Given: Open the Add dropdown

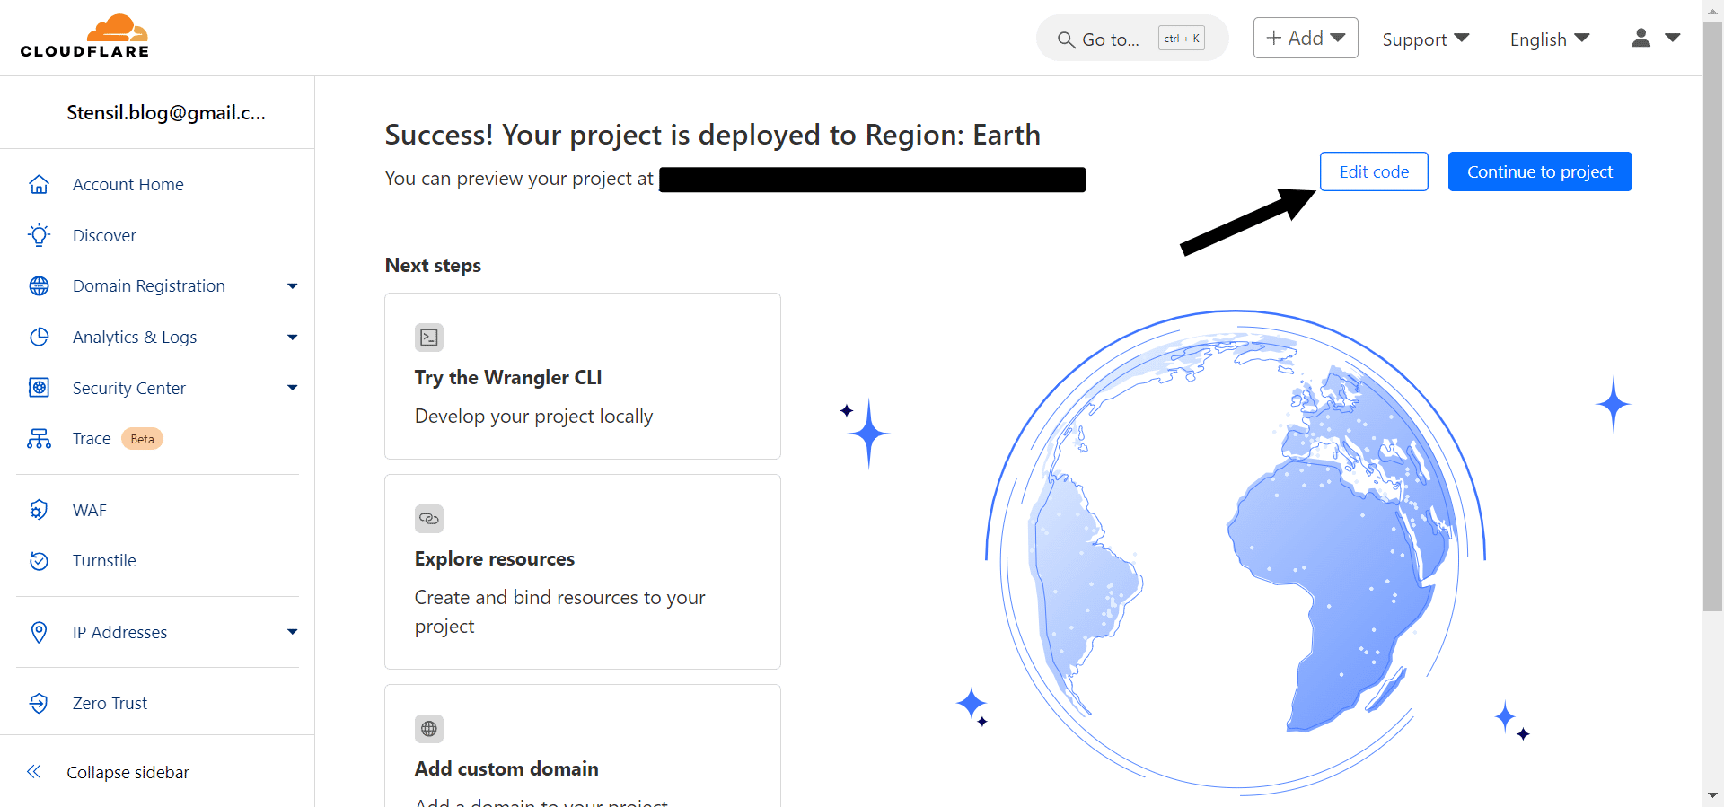Looking at the screenshot, I should coord(1305,38).
